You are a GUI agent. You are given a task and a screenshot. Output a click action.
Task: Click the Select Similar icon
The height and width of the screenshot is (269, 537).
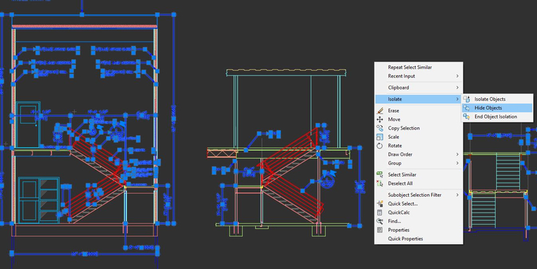[380, 175]
